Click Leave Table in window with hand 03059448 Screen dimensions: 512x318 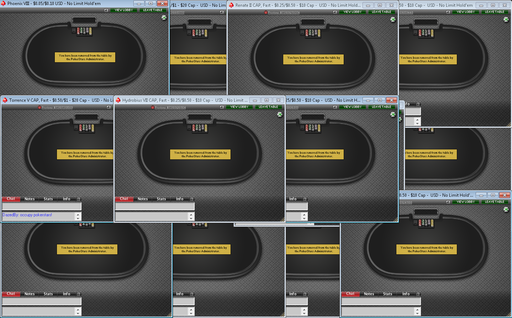[495, 12]
